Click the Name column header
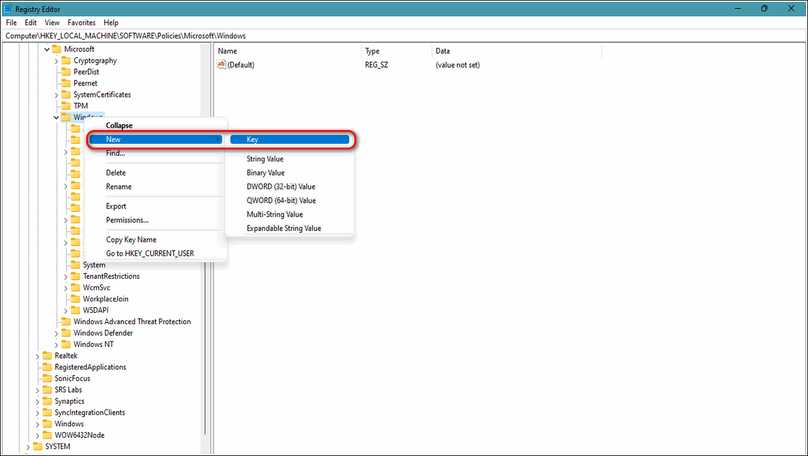This screenshot has width=808, height=456. [227, 51]
